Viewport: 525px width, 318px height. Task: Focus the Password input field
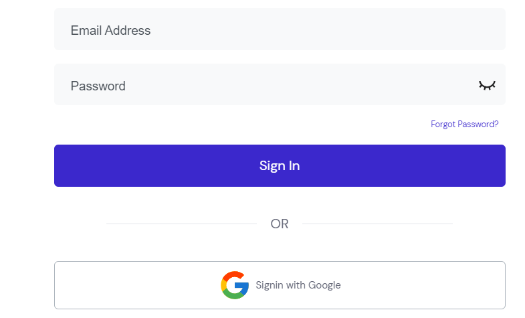click(x=280, y=84)
